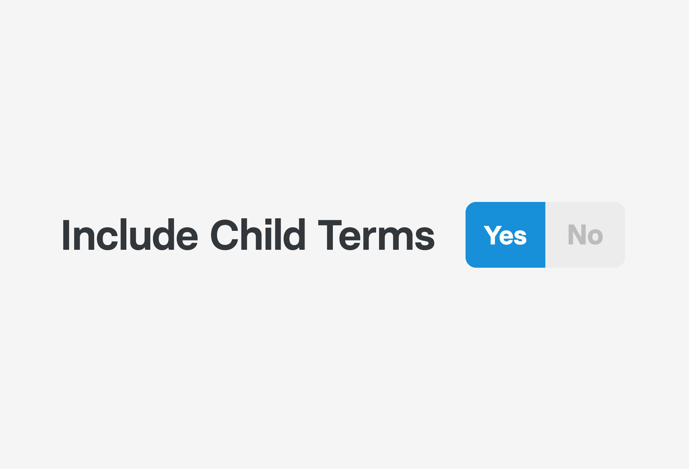The width and height of the screenshot is (689, 469).
Task: Keep Include Child Terms on with Yes
Action: 505,235
